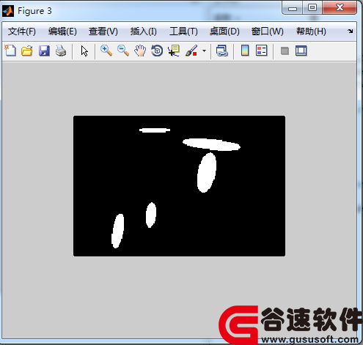Viewport: 363px width, 345px height.
Task: Print the figure using printer icon
Action: [61, 51]
